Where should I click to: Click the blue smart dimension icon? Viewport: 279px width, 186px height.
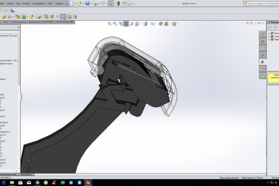[x=12, y=10]
